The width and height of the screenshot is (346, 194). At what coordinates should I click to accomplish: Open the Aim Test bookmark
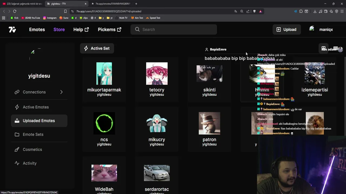tap(137, 18)
